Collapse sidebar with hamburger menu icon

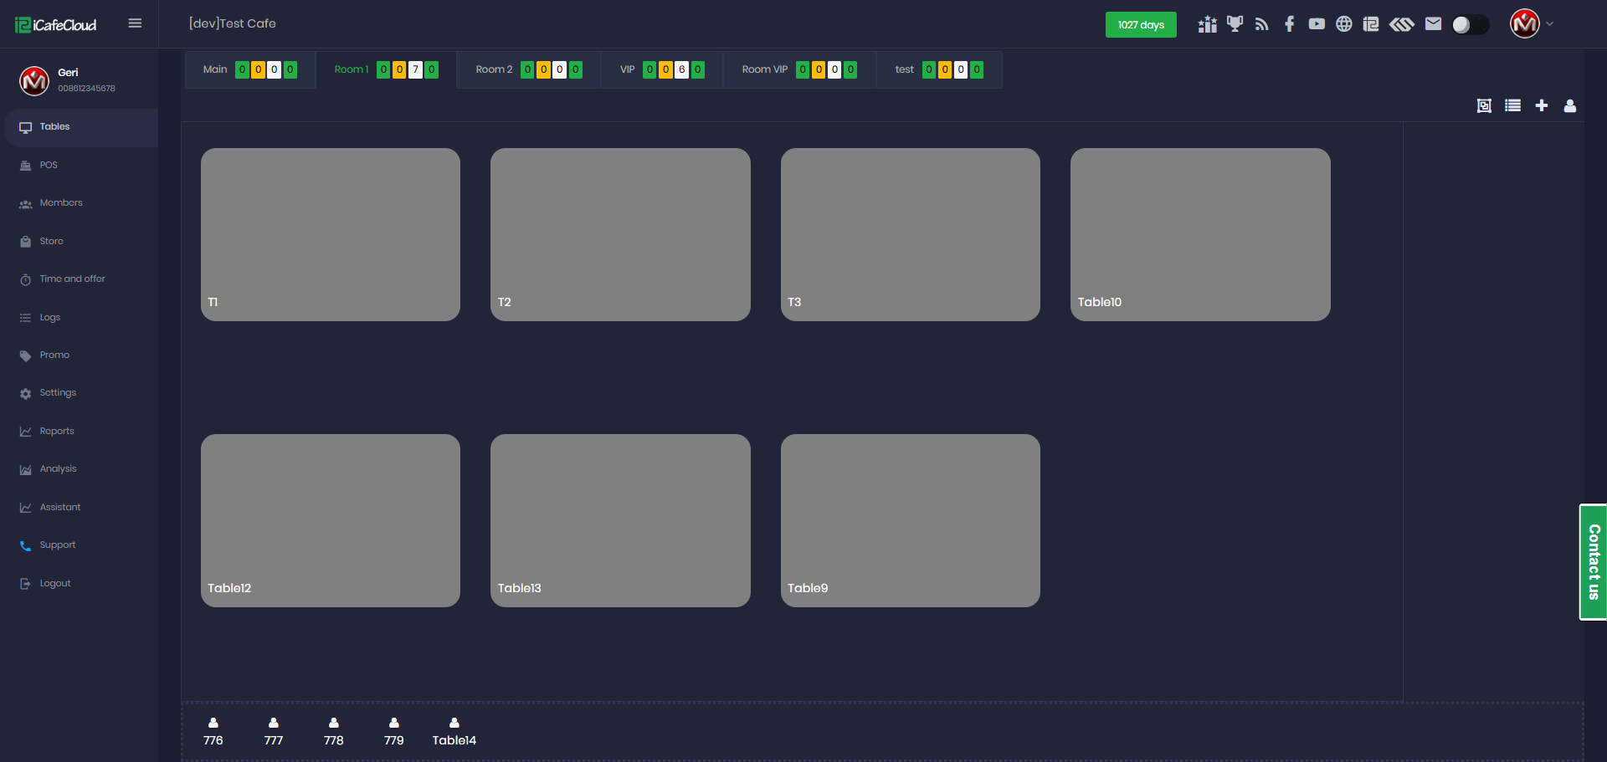(x=135, y=23)
